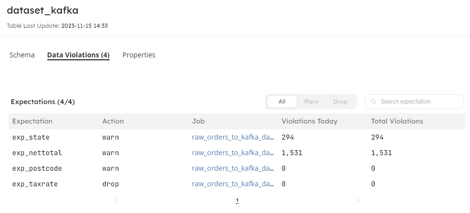Open job link for exp_taxrate row
The height and width of the screenshot is (213, 470).
click(233, 184)
